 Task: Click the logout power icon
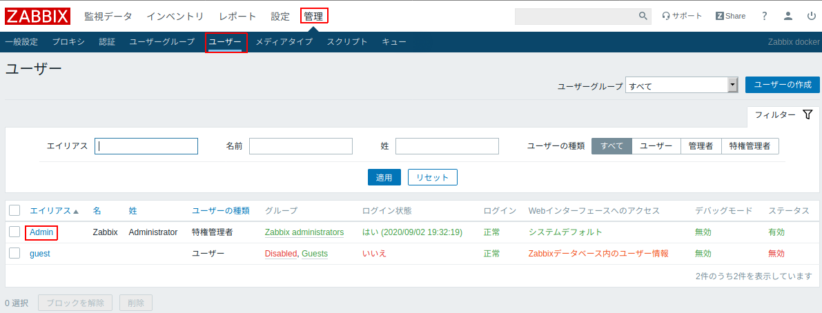[811, 16]
